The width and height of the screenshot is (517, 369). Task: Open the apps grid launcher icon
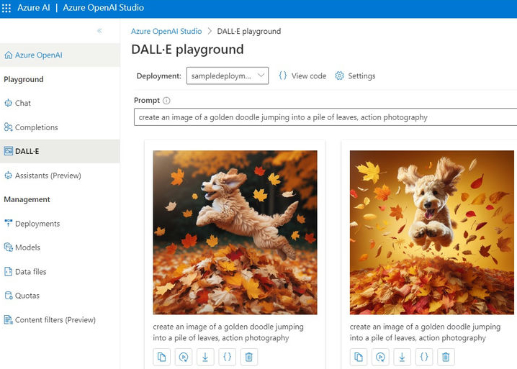click(x=7, y=8)
